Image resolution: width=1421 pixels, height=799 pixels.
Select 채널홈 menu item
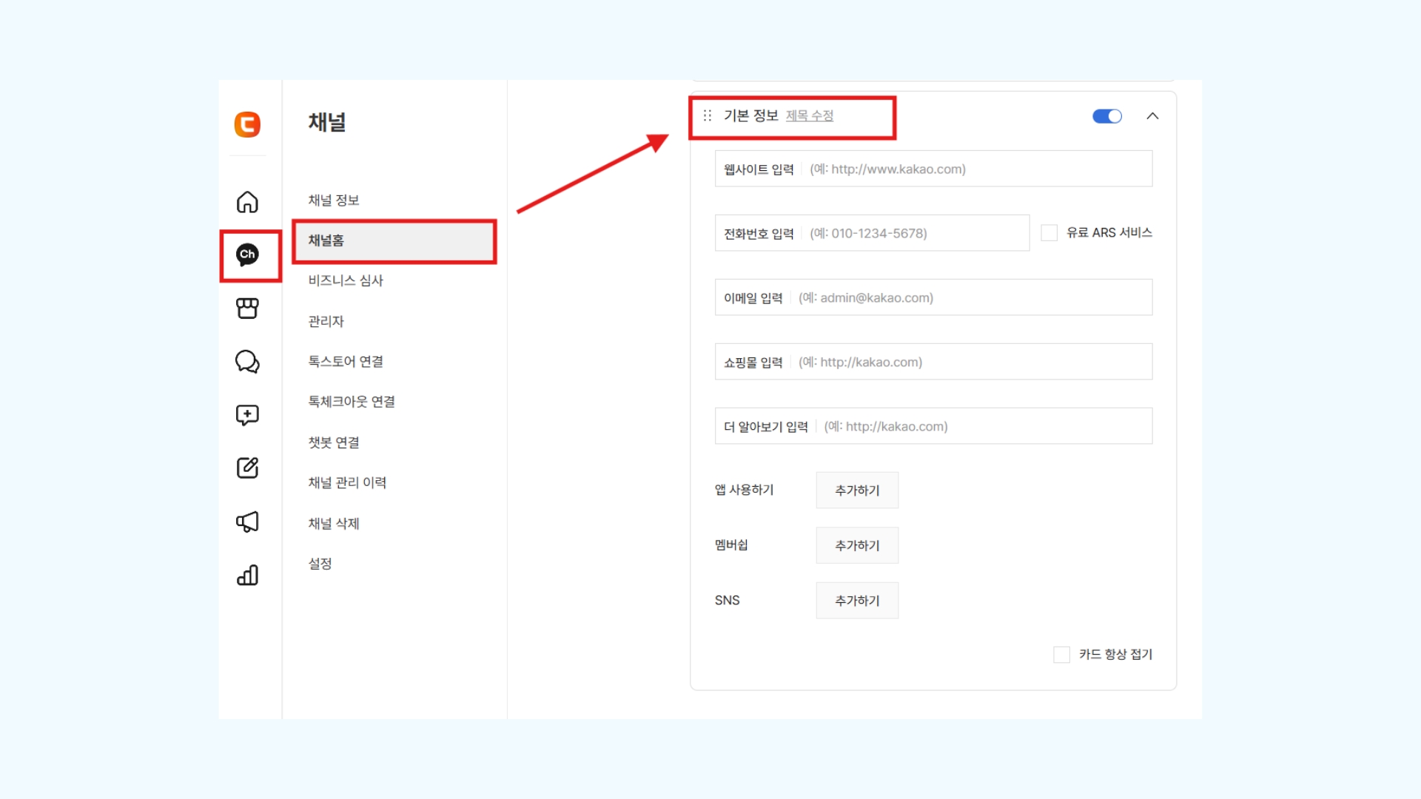394,240
